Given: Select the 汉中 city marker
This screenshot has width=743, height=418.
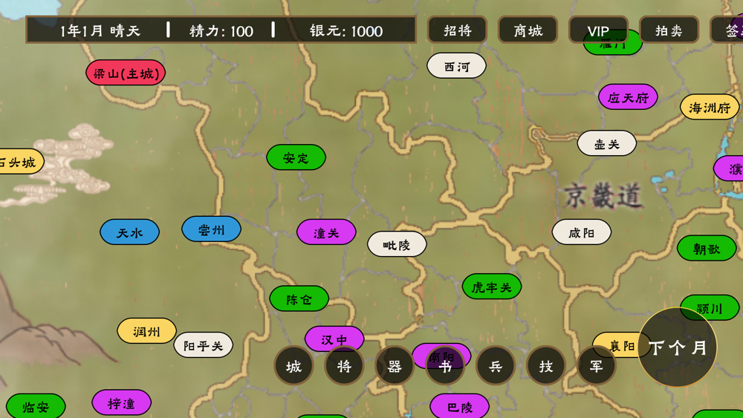Looking at the screenshot, I should tap(334, 339).
